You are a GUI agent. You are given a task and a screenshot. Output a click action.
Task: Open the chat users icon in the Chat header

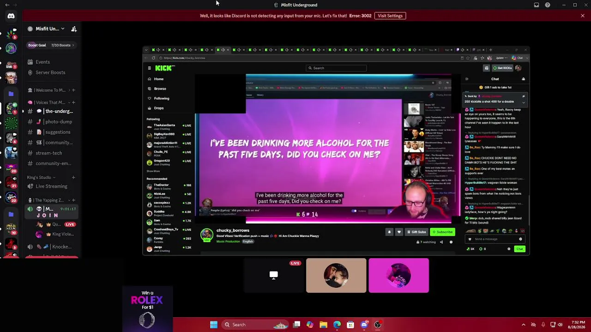[x=523, y=79]
